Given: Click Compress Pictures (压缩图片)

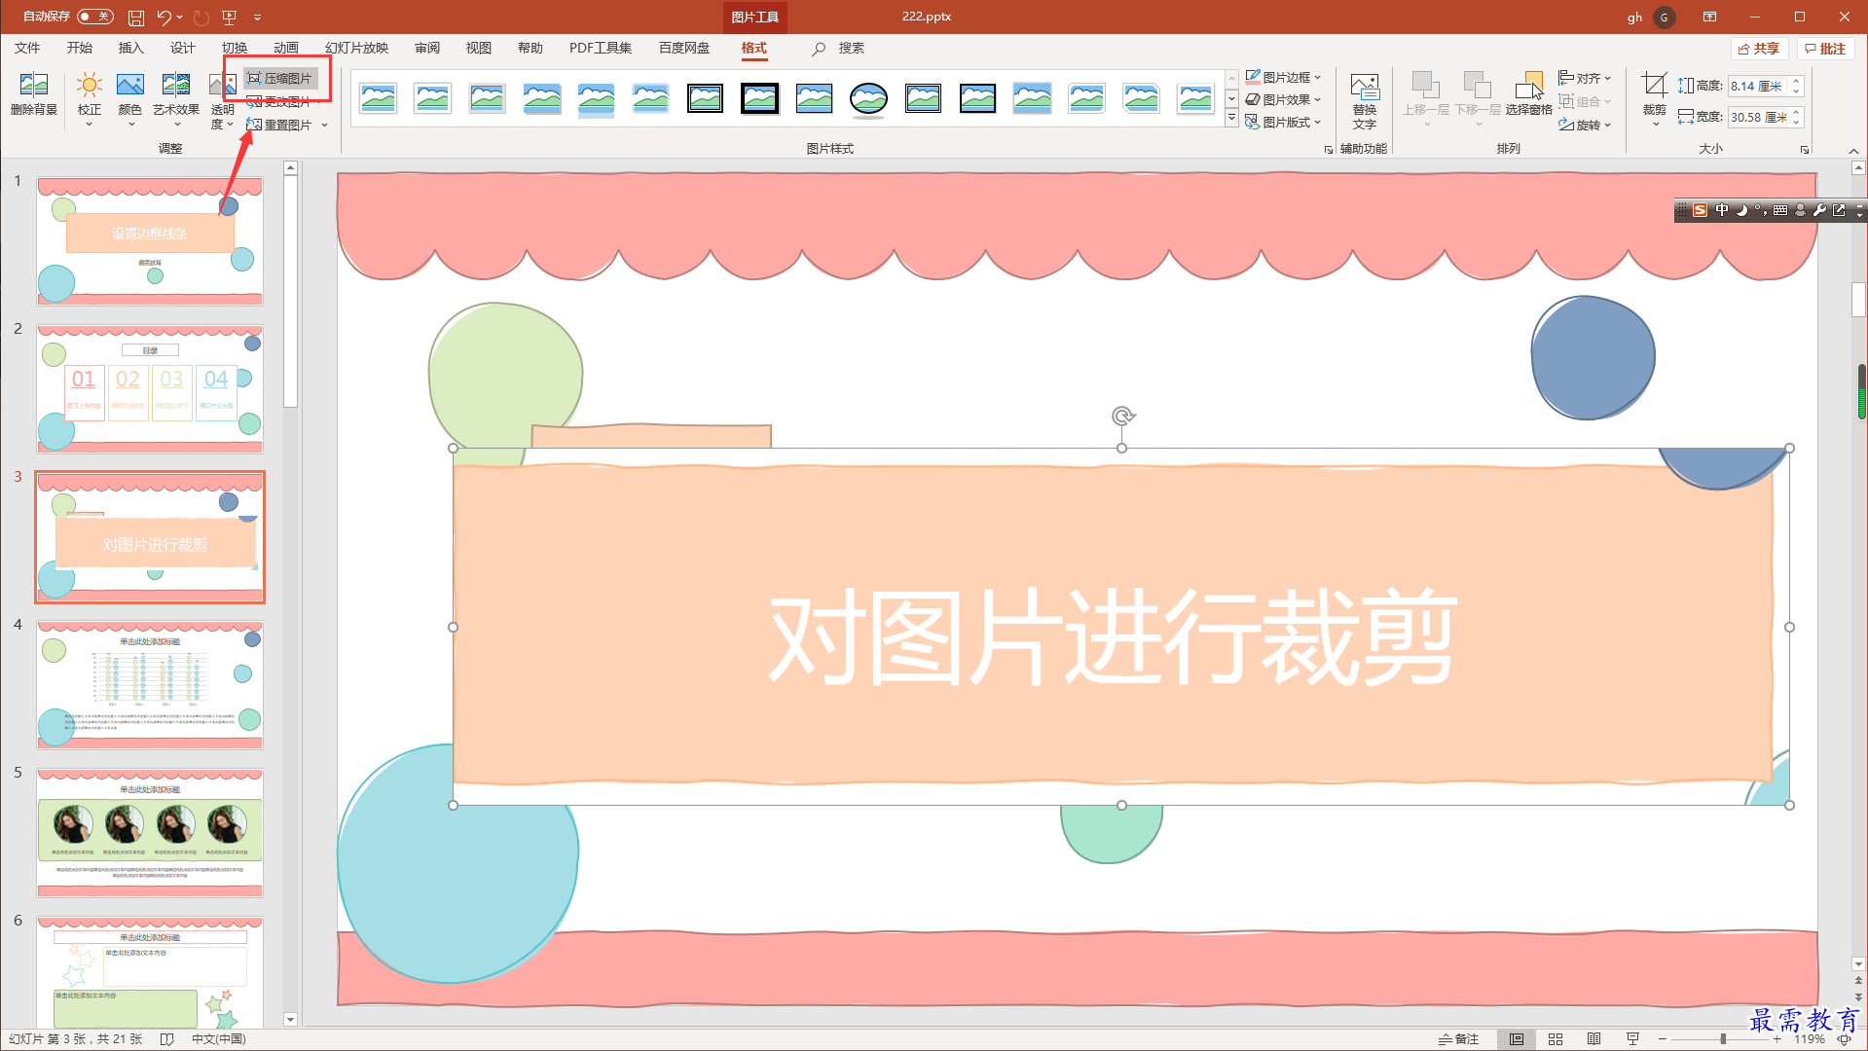Looking at the screenshot, I should (280, 78).
